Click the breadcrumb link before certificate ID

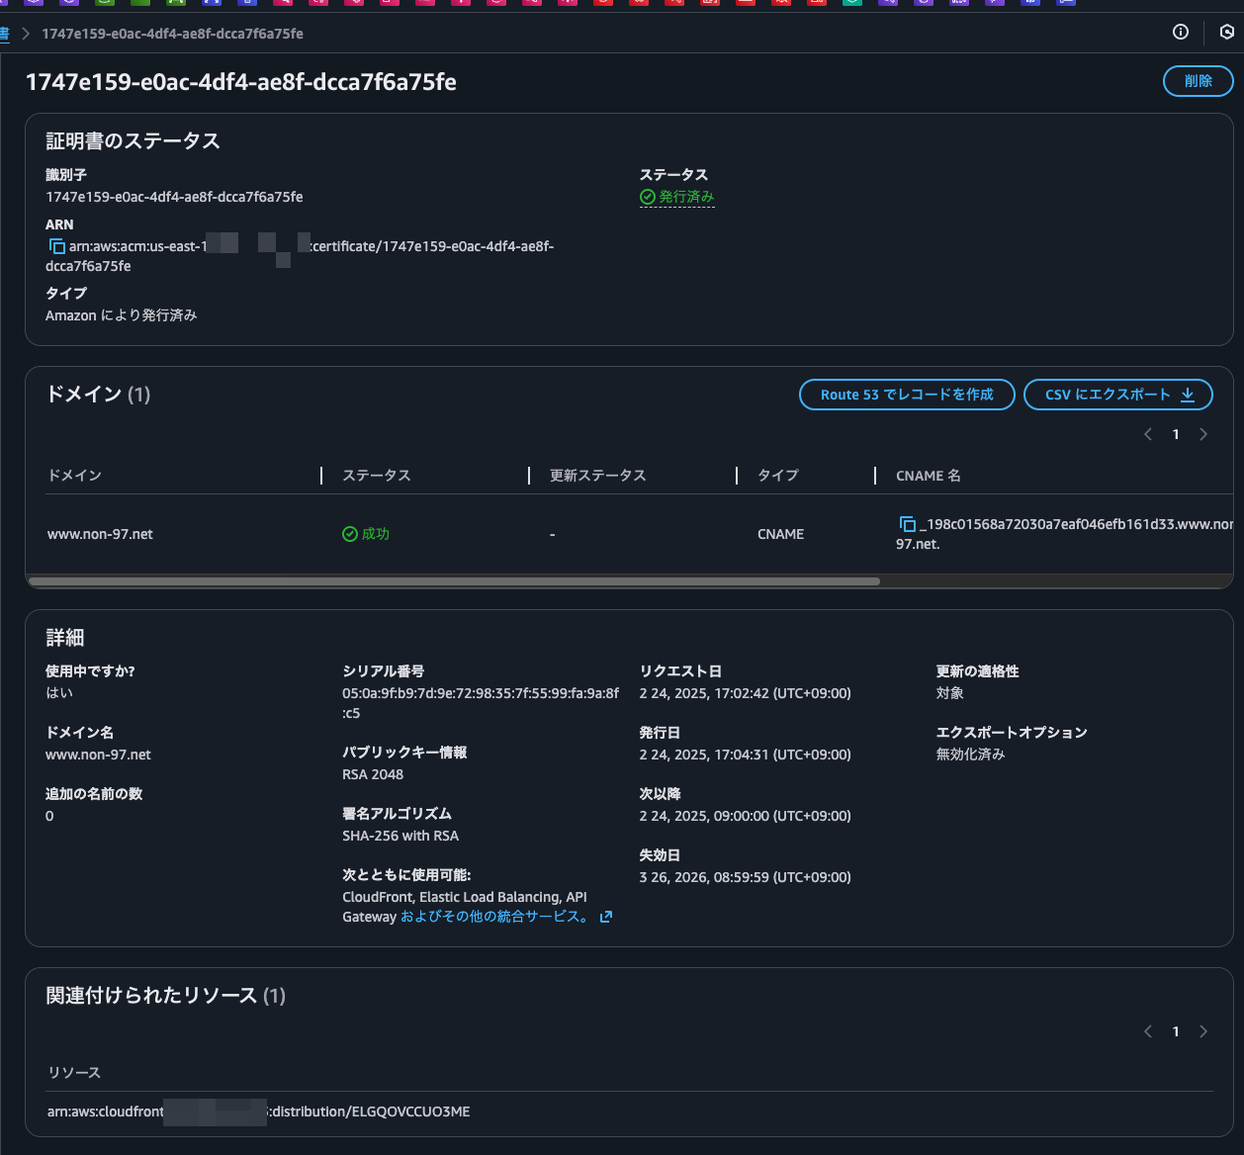click(4, 34)
